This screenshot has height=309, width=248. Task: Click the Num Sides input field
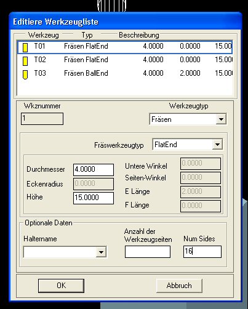(202, 252)
